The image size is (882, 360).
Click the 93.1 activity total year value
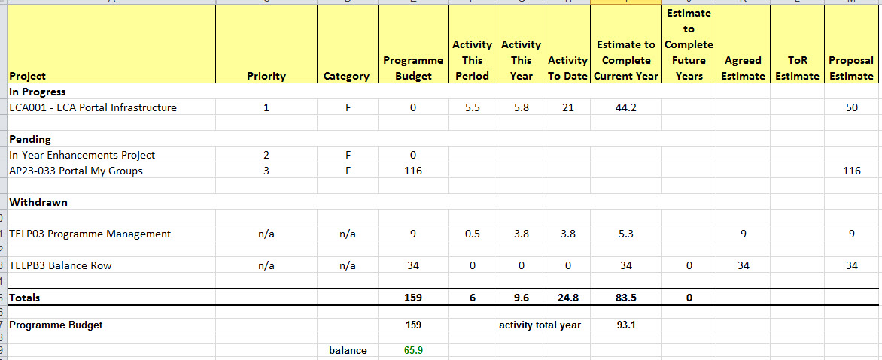click(x=626, y=325)
